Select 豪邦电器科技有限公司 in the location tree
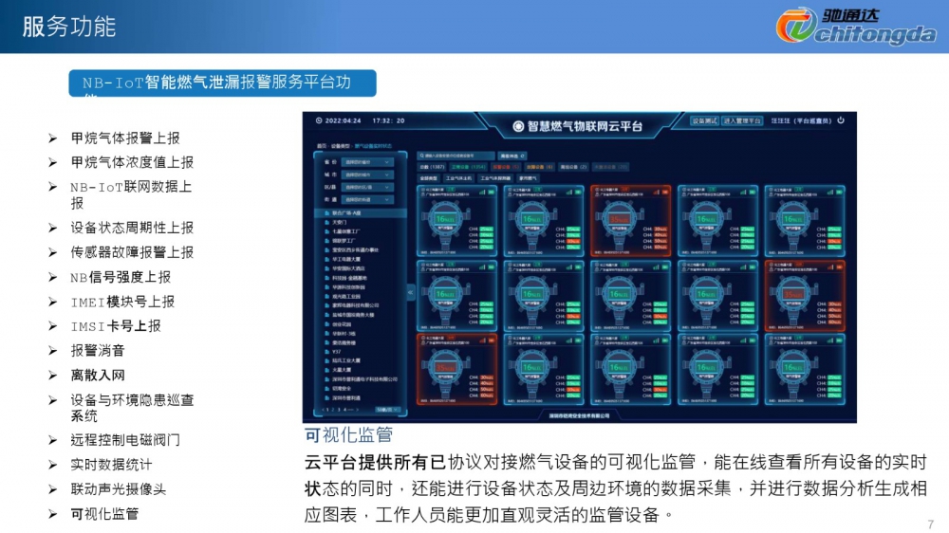This screenshot has height=533, width=949. [x=355, y=305]
